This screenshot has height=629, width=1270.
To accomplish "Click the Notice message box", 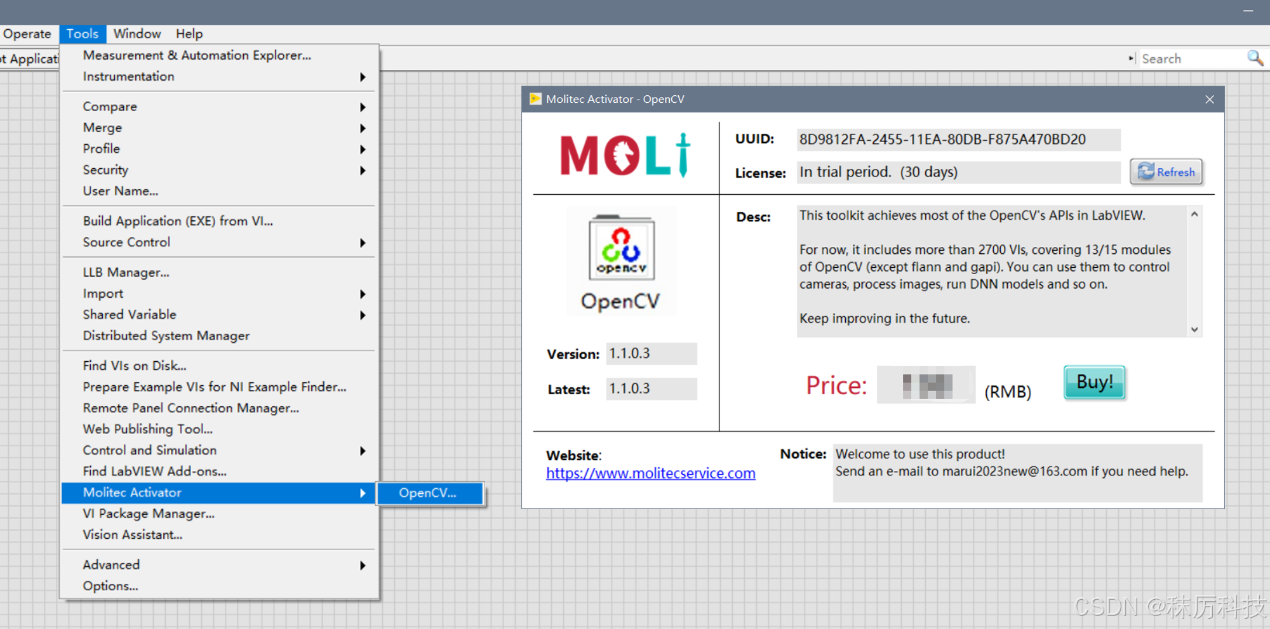I will coord(1017,473).
